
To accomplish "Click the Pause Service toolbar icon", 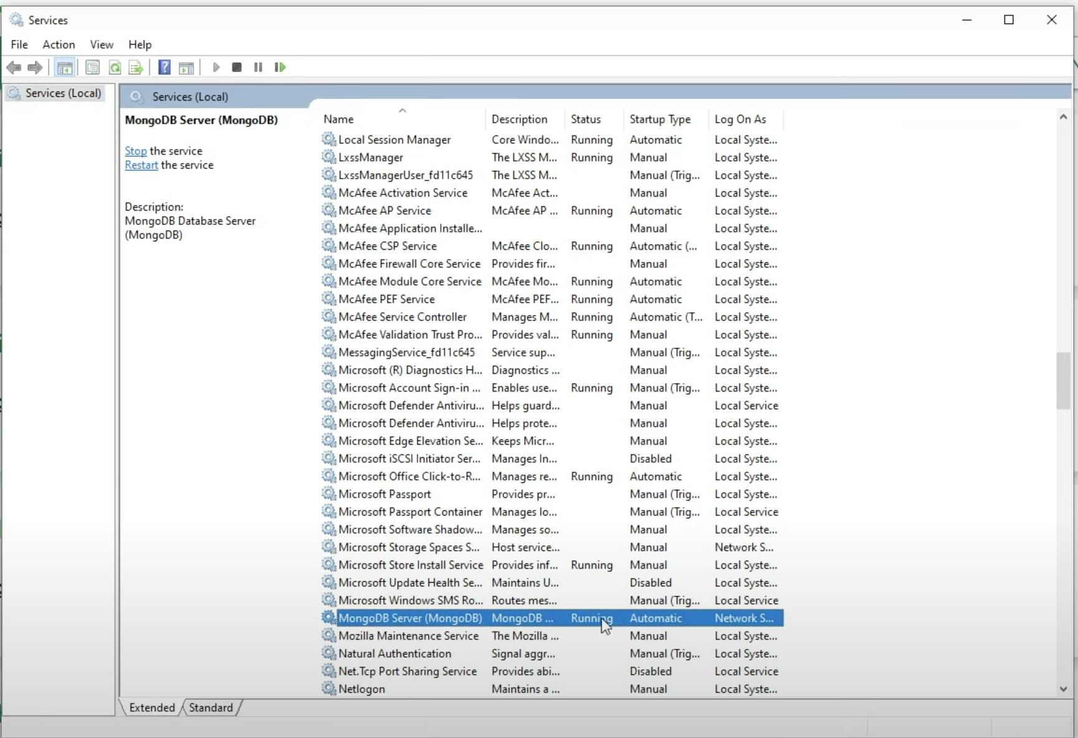I will [x=258, y=67].
